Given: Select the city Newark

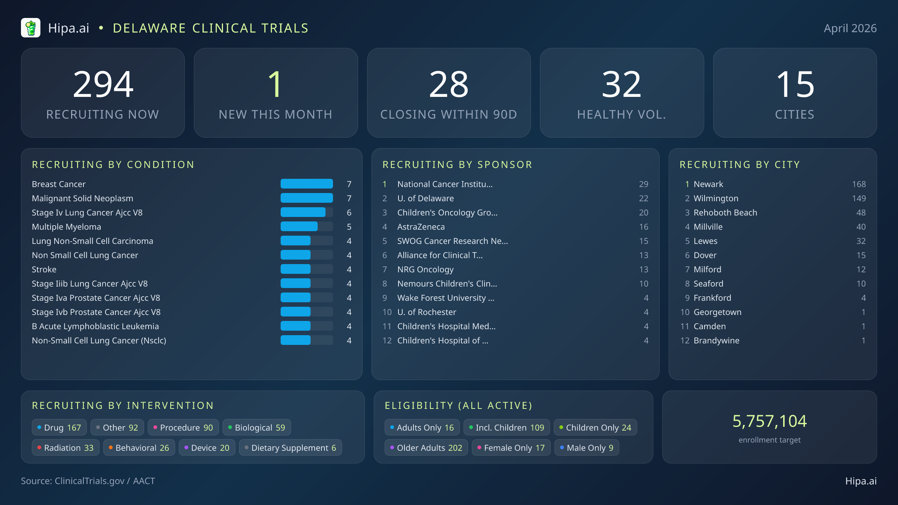Looking at the screenshot, I should tap(773, 184).
